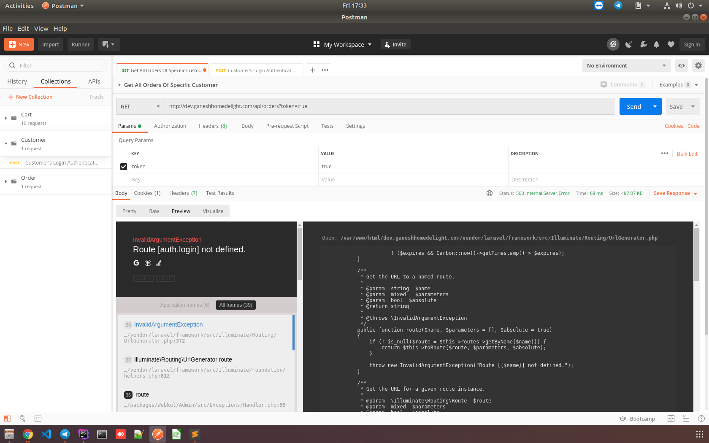Image resolution: width=709 pixels, height=443 pixels.
Task: Open the View menu
Action: [41, 28]
